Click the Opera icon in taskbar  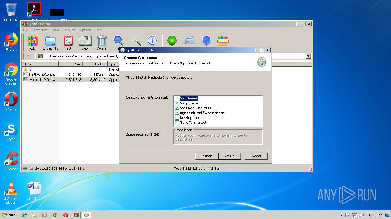(x=65, y=215)
